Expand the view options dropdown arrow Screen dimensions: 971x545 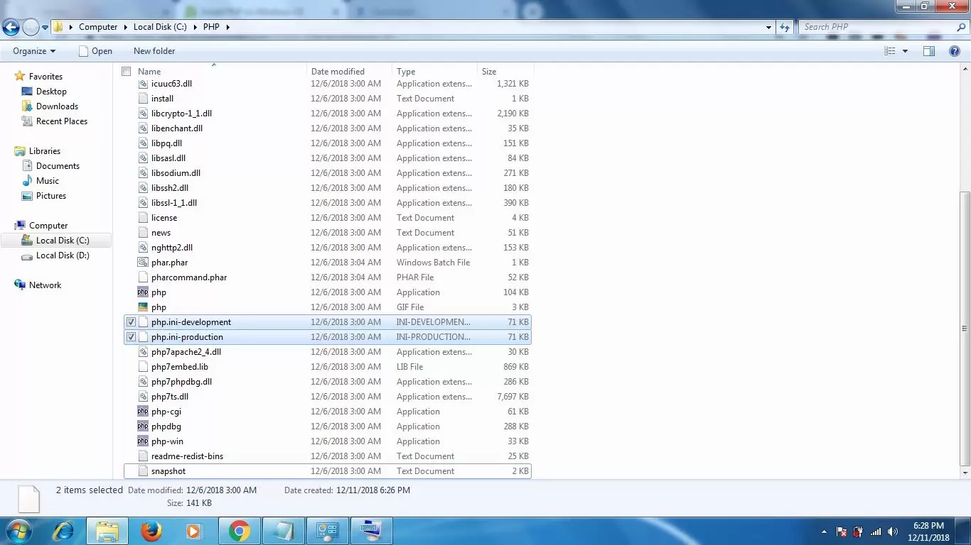[x=905, y=51]
